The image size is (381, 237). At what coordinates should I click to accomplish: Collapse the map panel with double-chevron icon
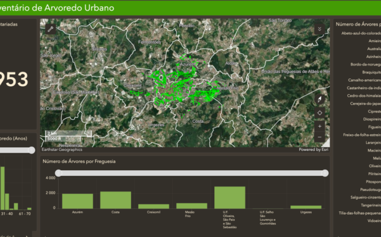coord(320,29)
